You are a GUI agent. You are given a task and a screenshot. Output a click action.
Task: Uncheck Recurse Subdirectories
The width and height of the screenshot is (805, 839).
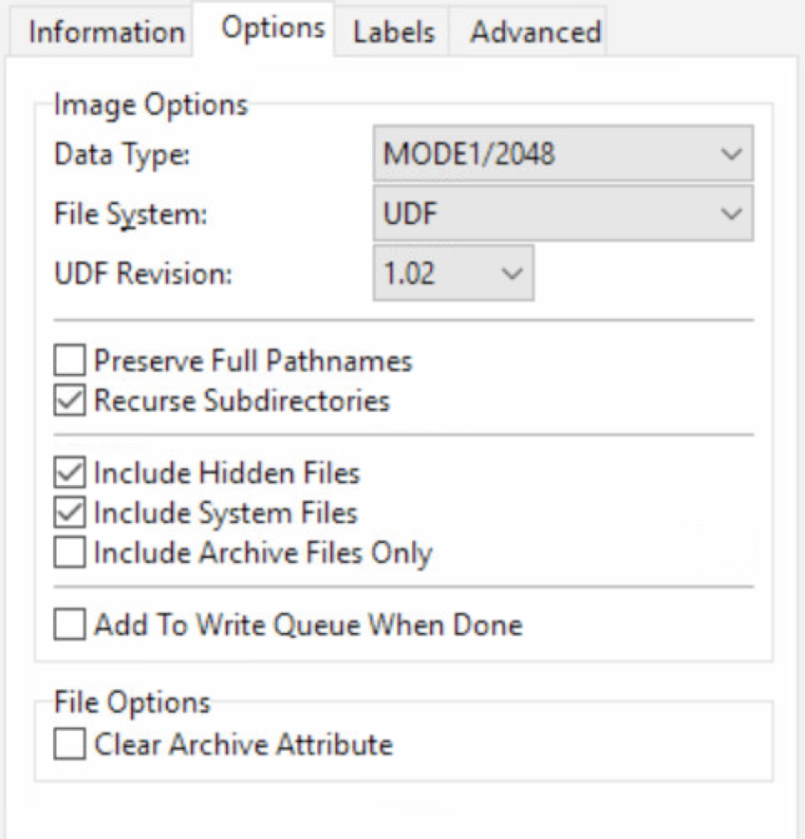[68, 401]
